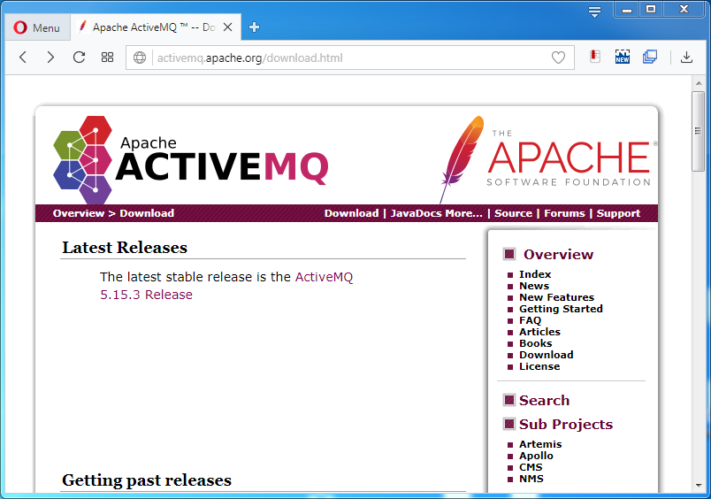711x499 pixels.
Task: Click the Sub Projects sidebar heading
Action: pos(566,424)
